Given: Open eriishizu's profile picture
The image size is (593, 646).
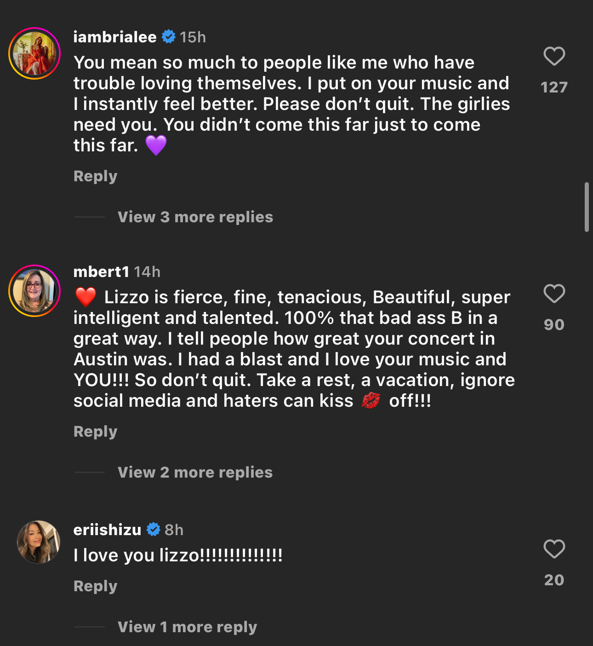Looking at the screenshot, I should [x=39, y=542].
